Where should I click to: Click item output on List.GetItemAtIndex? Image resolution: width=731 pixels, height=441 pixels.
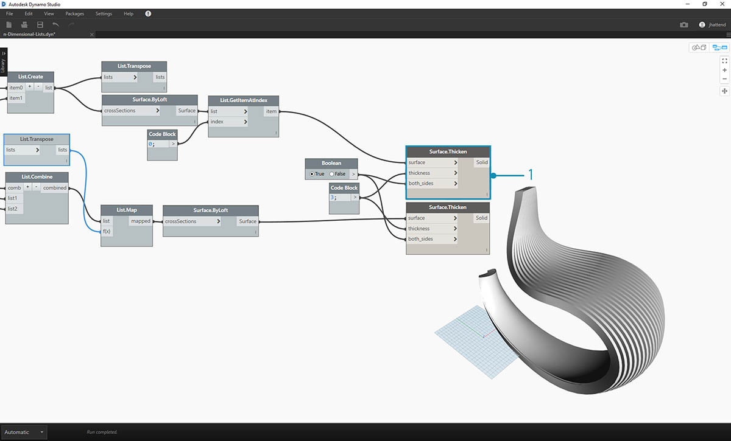271,111
